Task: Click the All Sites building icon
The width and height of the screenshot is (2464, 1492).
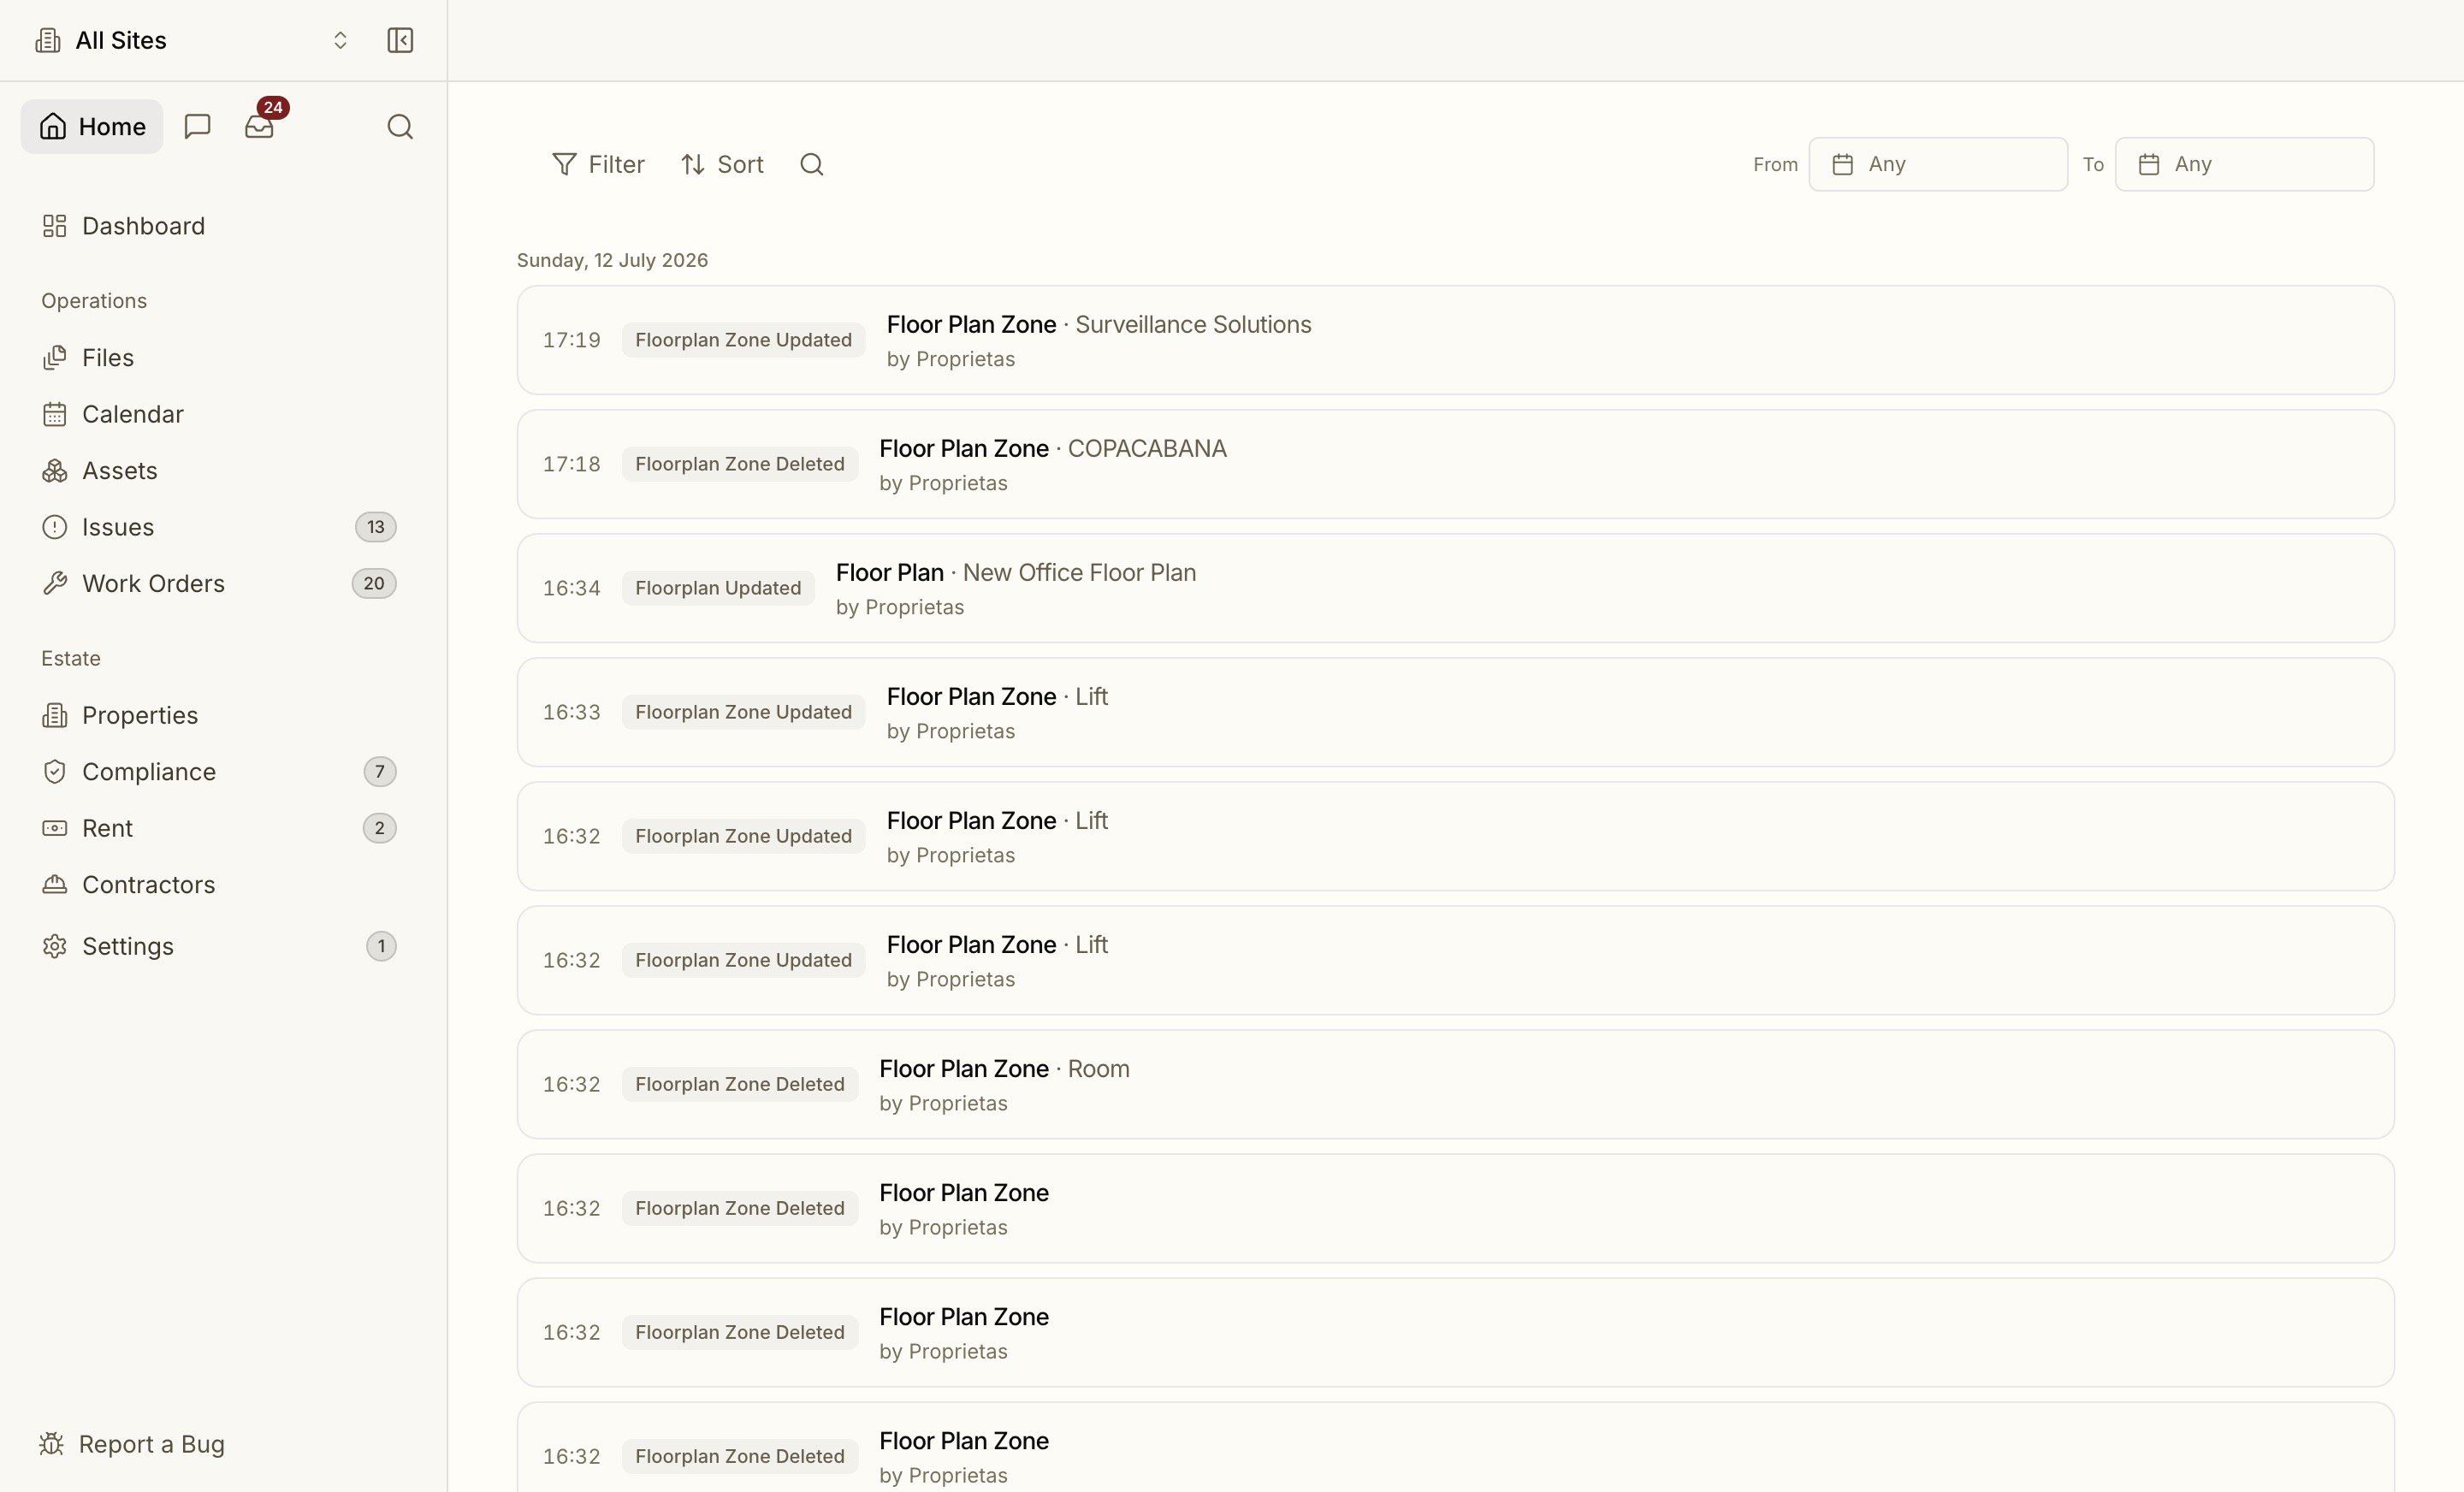Action: (x=47, y=40)
